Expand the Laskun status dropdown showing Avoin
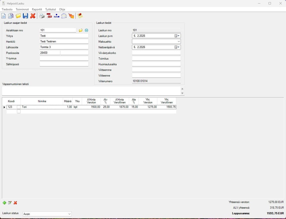 69,214
